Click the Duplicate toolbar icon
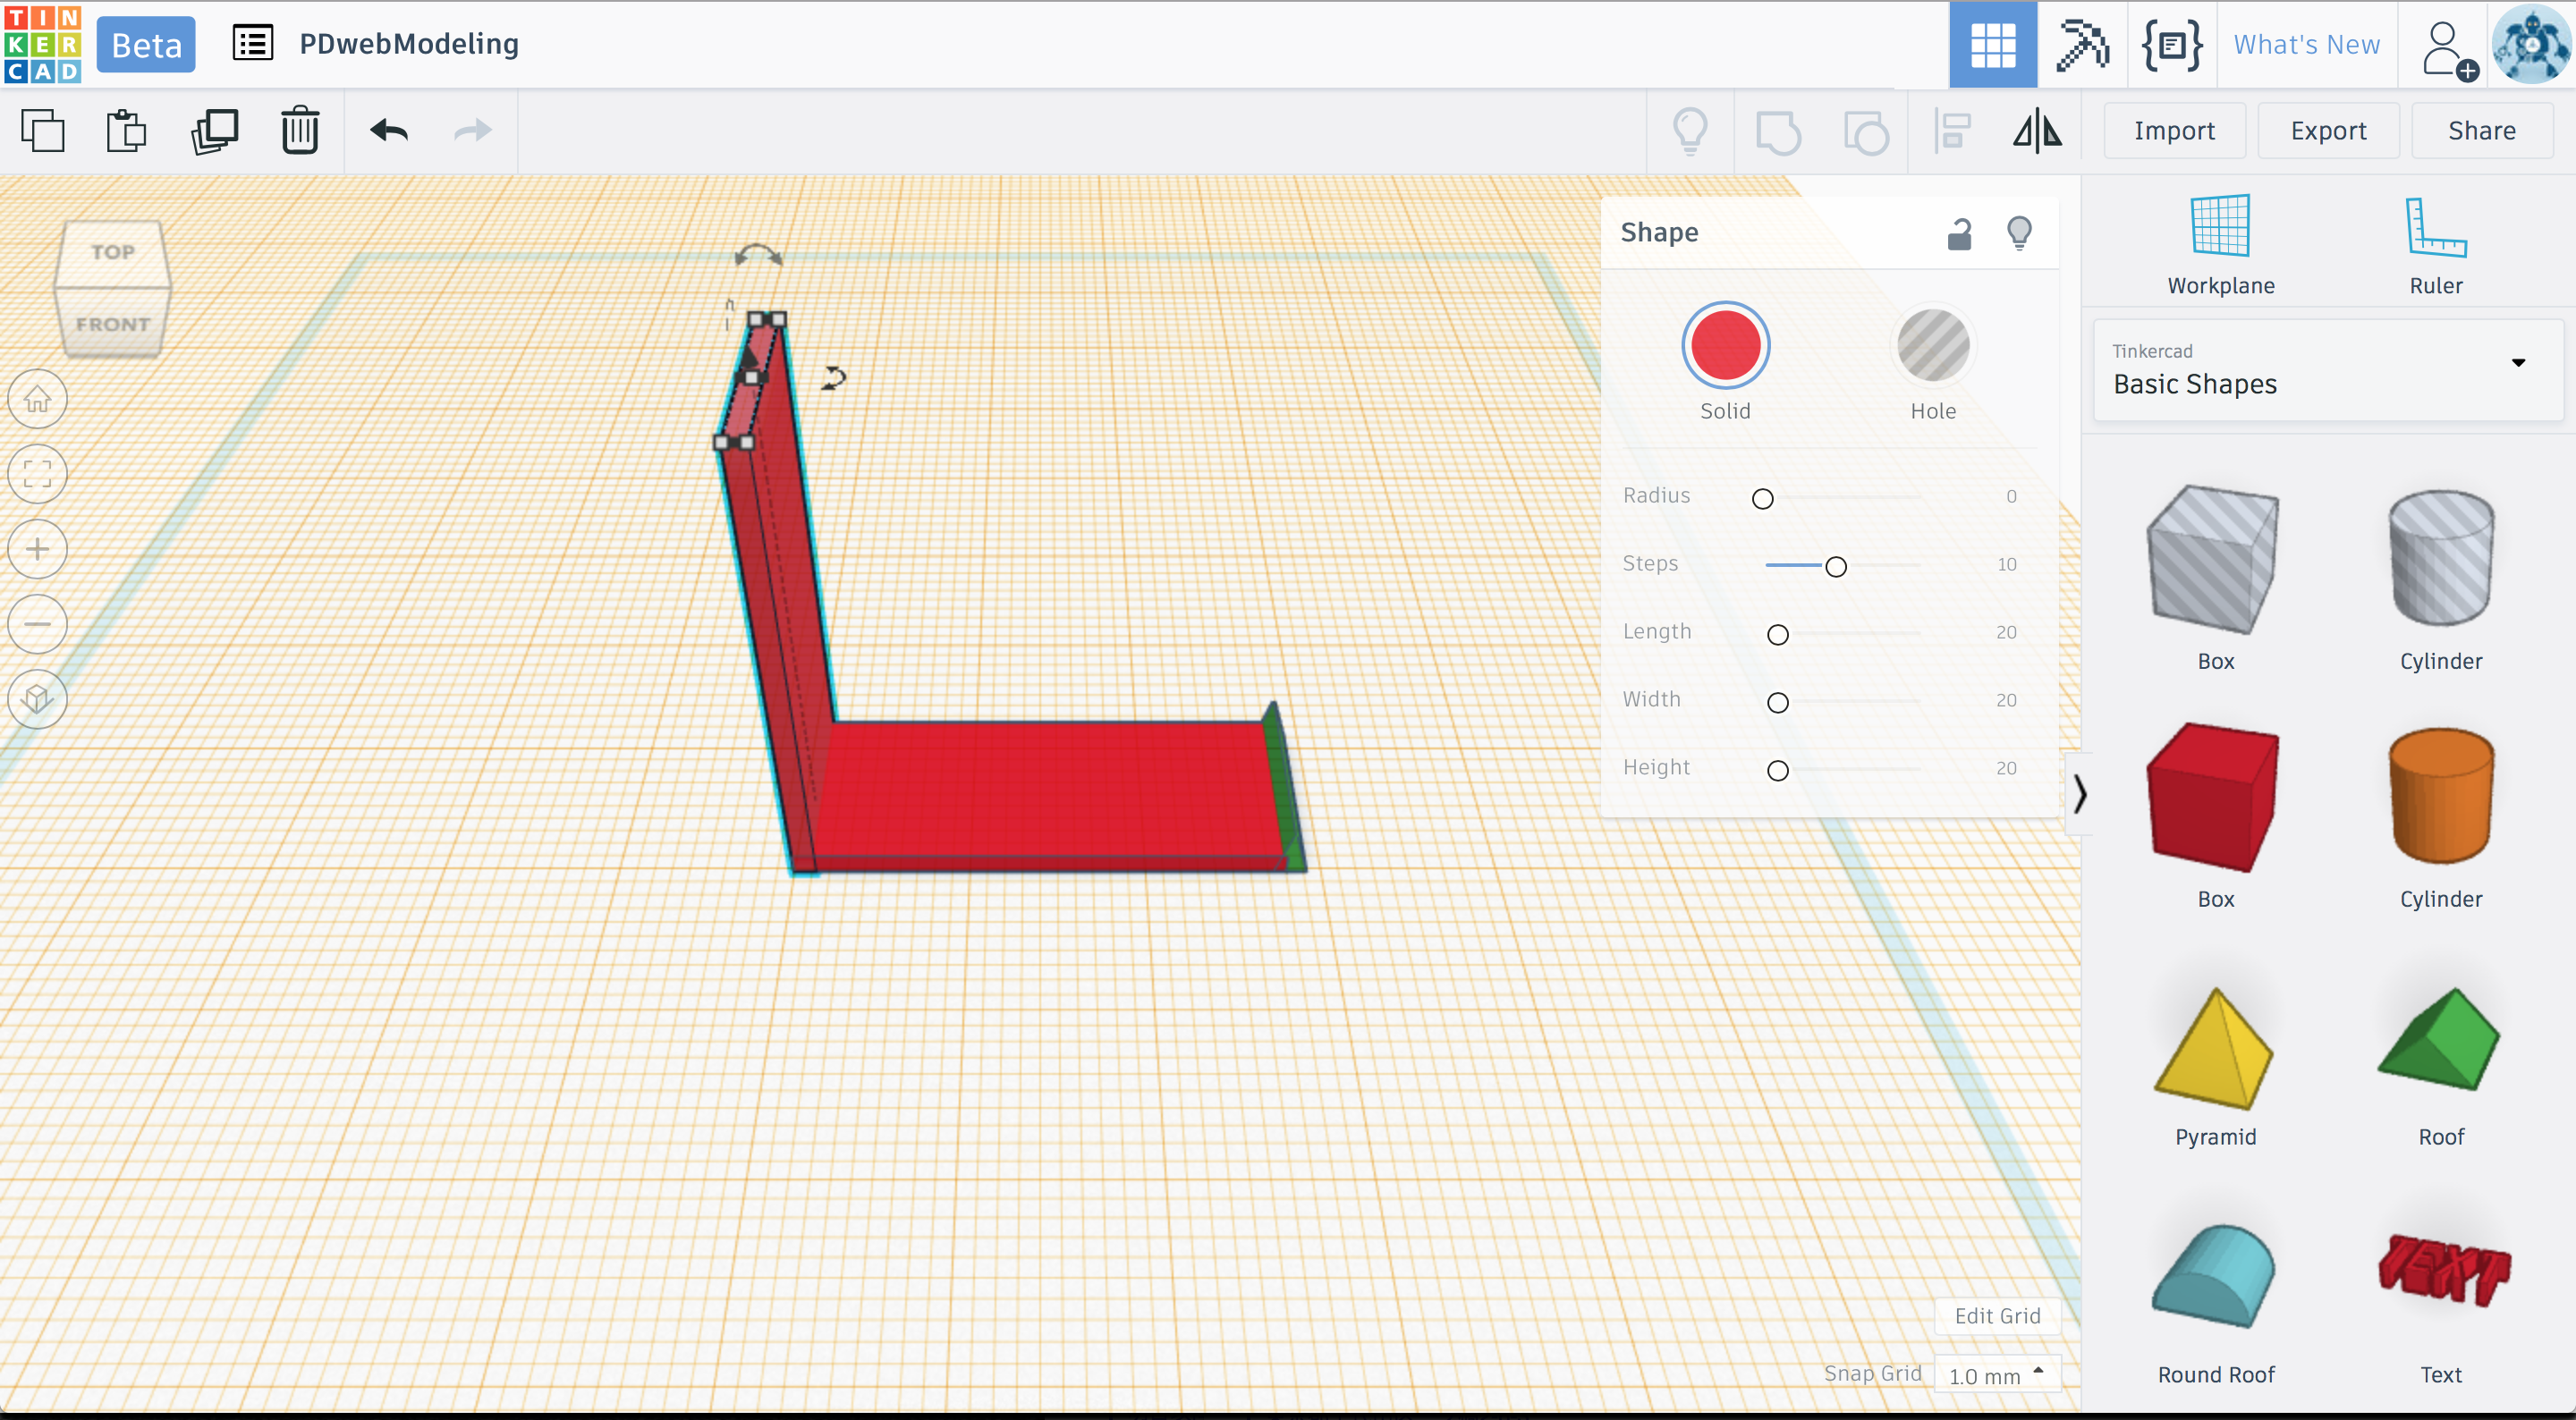The width and height of the screenshot is (2576, 1420). [x=214, y=131]
